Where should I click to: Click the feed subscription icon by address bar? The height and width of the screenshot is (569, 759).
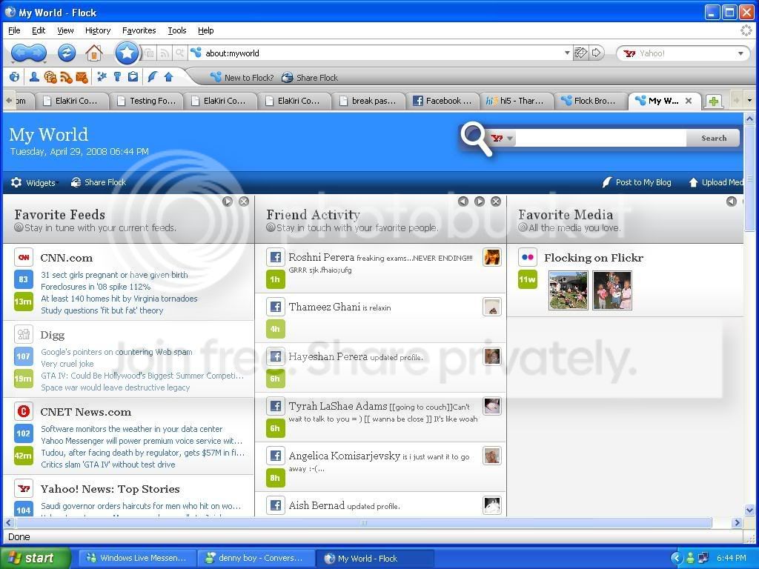[165, 53]
